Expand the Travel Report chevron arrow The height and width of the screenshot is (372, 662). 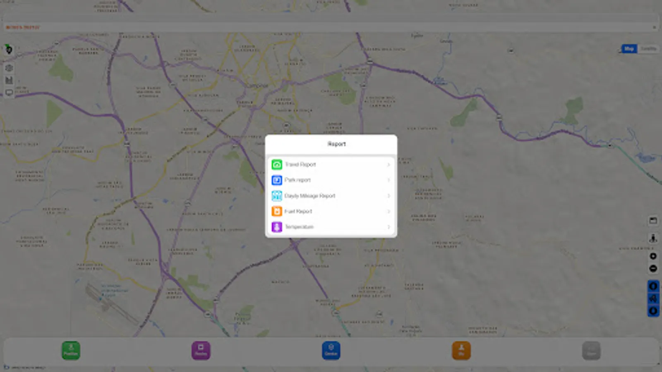tap(389, 165)
